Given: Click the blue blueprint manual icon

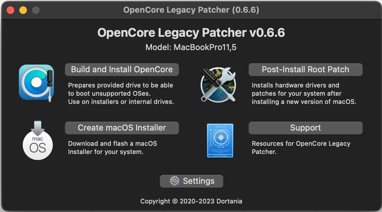Looking at the screenshot, I should (x=220, y=141).
